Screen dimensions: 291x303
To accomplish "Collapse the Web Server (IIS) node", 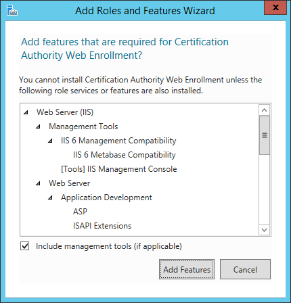I will point(26,112).
